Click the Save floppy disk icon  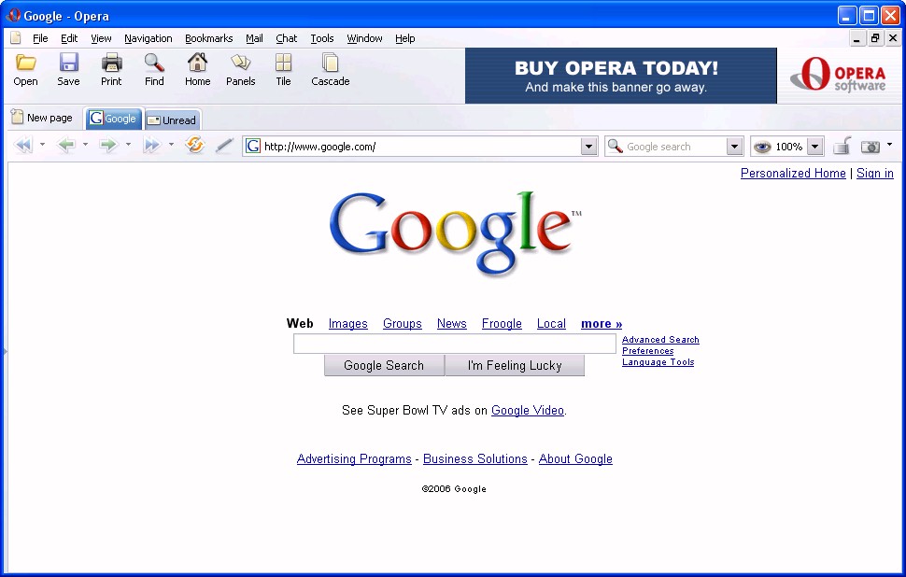point(68,62)
